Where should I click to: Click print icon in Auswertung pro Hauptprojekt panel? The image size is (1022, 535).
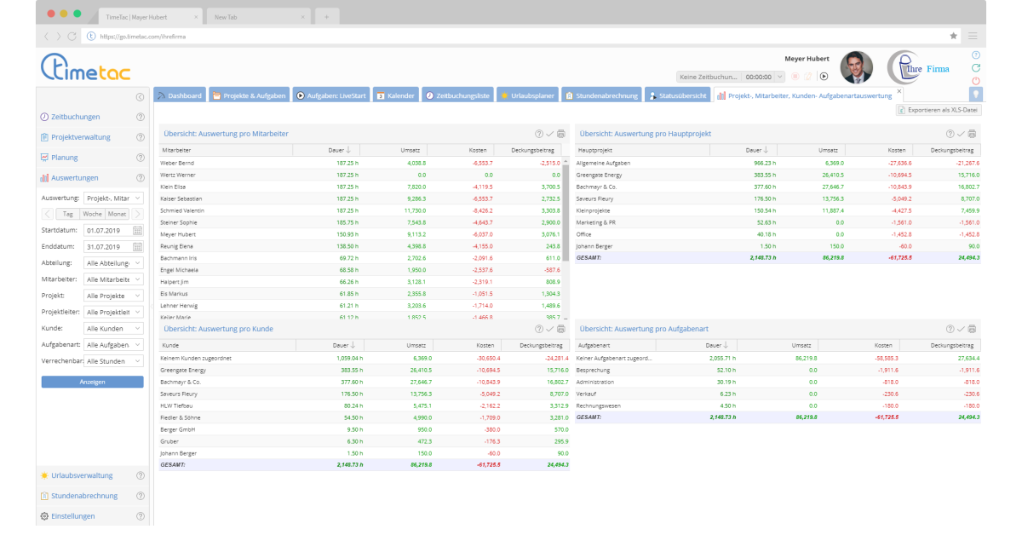click(x=972, y=134)
